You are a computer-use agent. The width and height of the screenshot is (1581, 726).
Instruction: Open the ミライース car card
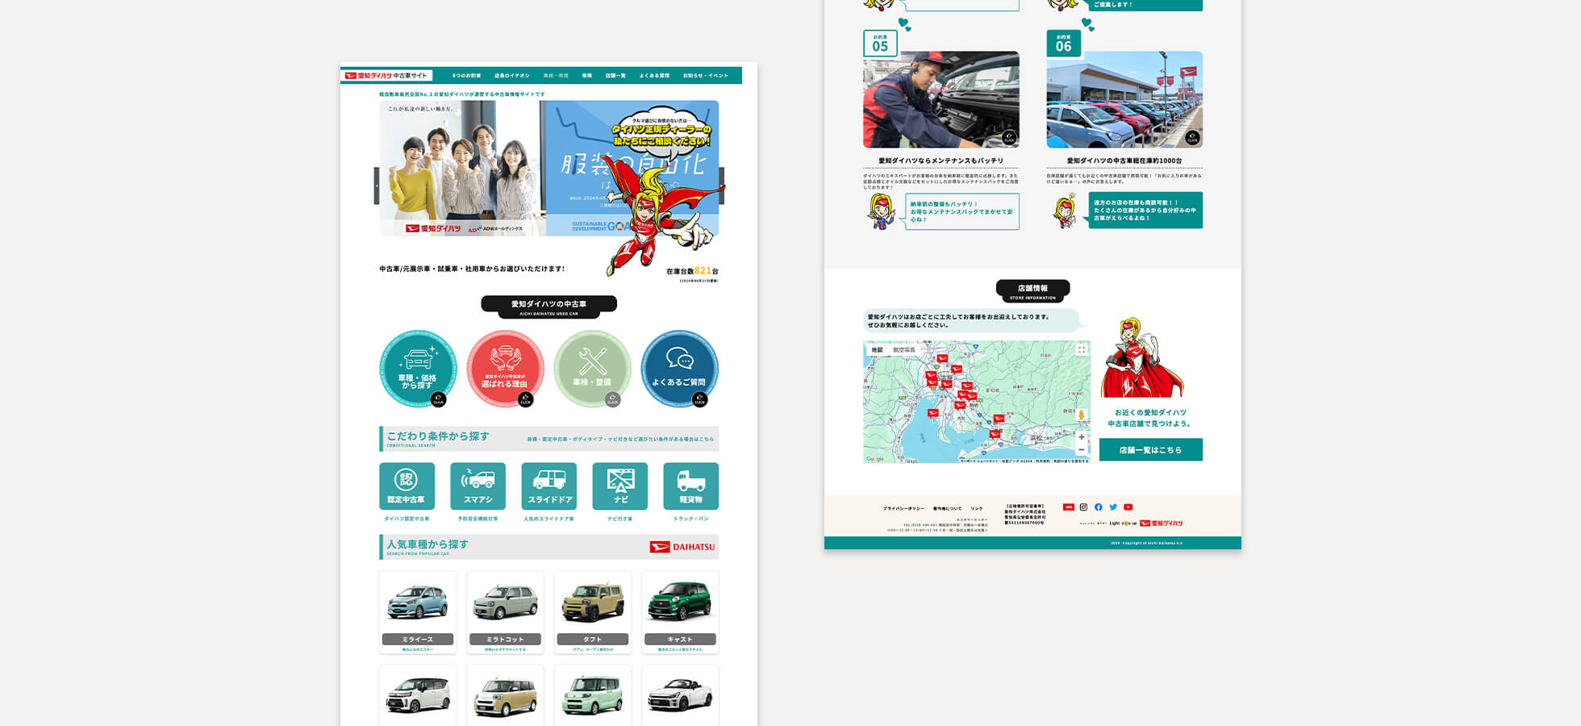tap(418, 612)
